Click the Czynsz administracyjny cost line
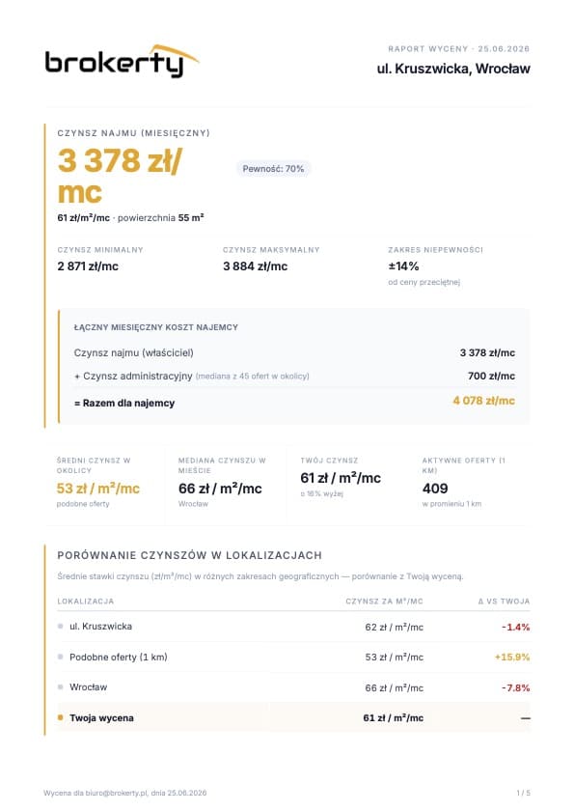Image resolution: width=574 pixels, height=812 pixels. point(294,376)
